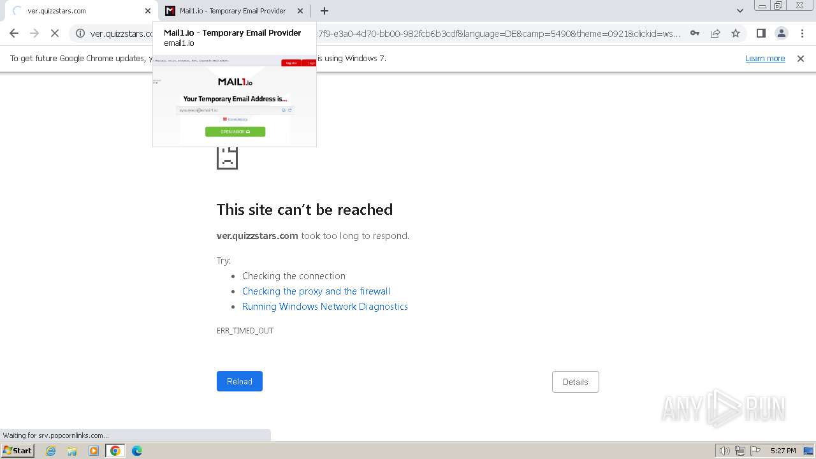The height and width of the screenshot is (459, 816).
Task: Open a new tab
Action: tap(324, 11)
